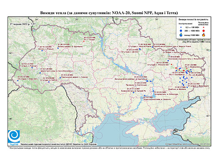Click blue marker near Kamianets-Podilskyi cement plant

click(60, 77)
